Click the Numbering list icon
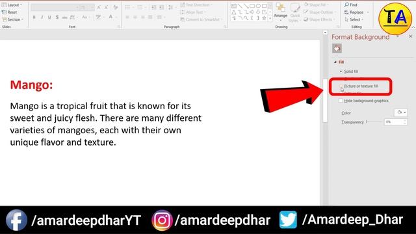Image resolution: width=416 pixels, height=234 pixels. [141, 7]
